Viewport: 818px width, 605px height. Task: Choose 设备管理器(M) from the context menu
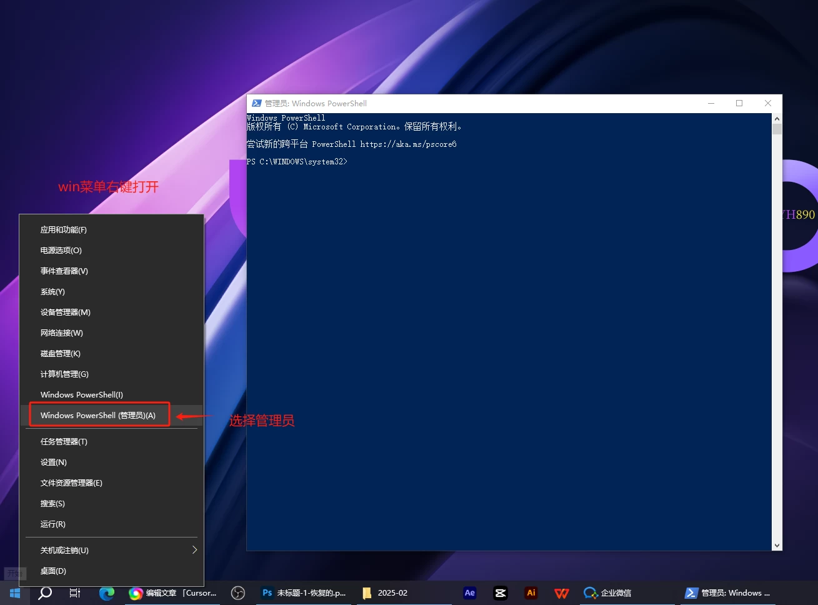tap(66, 312)
